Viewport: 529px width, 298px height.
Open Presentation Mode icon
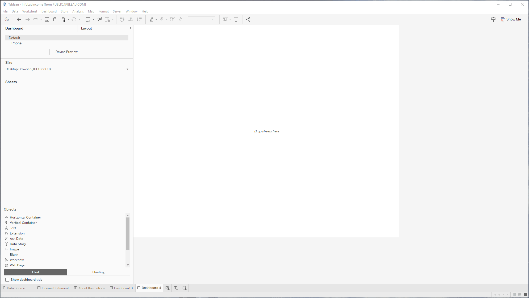pos(236,19)
